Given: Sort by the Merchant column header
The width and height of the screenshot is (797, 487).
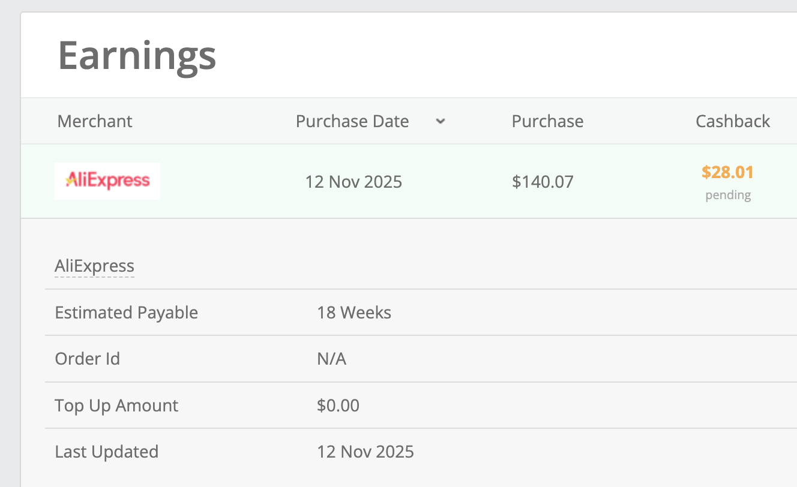Looking at the screenshot, I should (95, 121).
